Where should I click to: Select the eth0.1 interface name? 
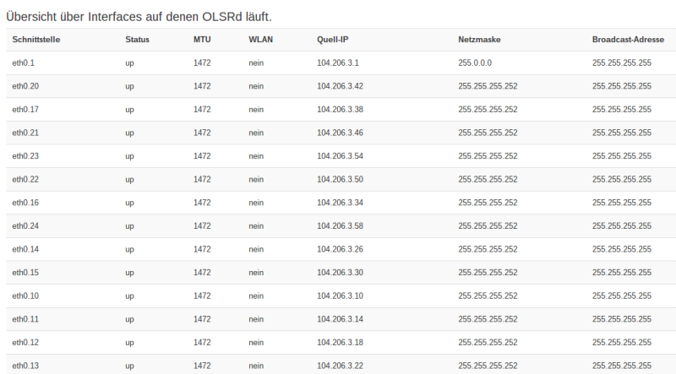[24, 62]
